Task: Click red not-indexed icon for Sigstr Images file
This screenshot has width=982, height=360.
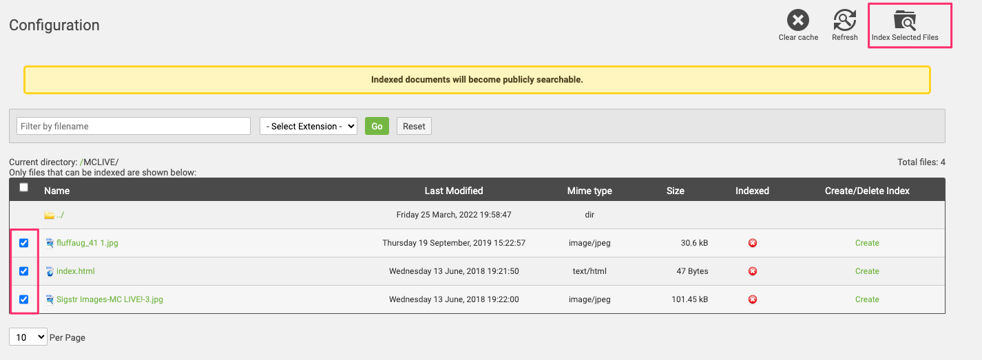Action: click(x=753, y=299)
